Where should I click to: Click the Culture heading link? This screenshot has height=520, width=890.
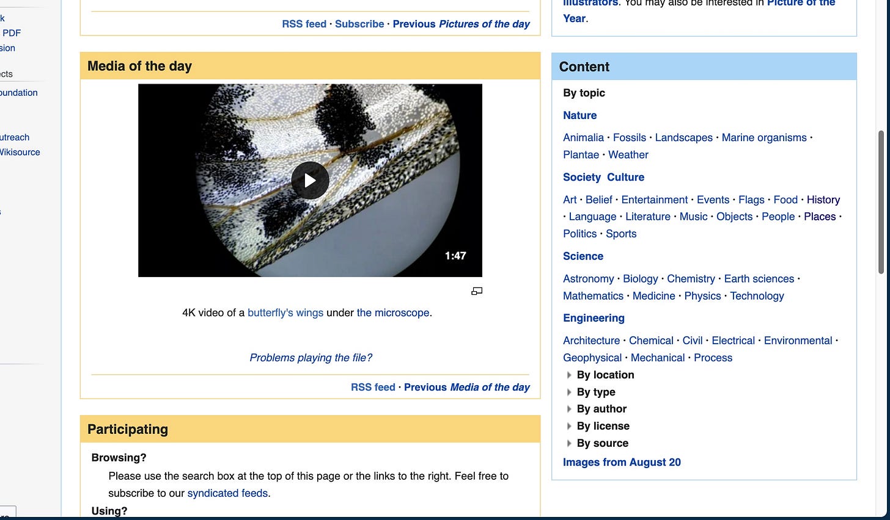coord(625,177)
